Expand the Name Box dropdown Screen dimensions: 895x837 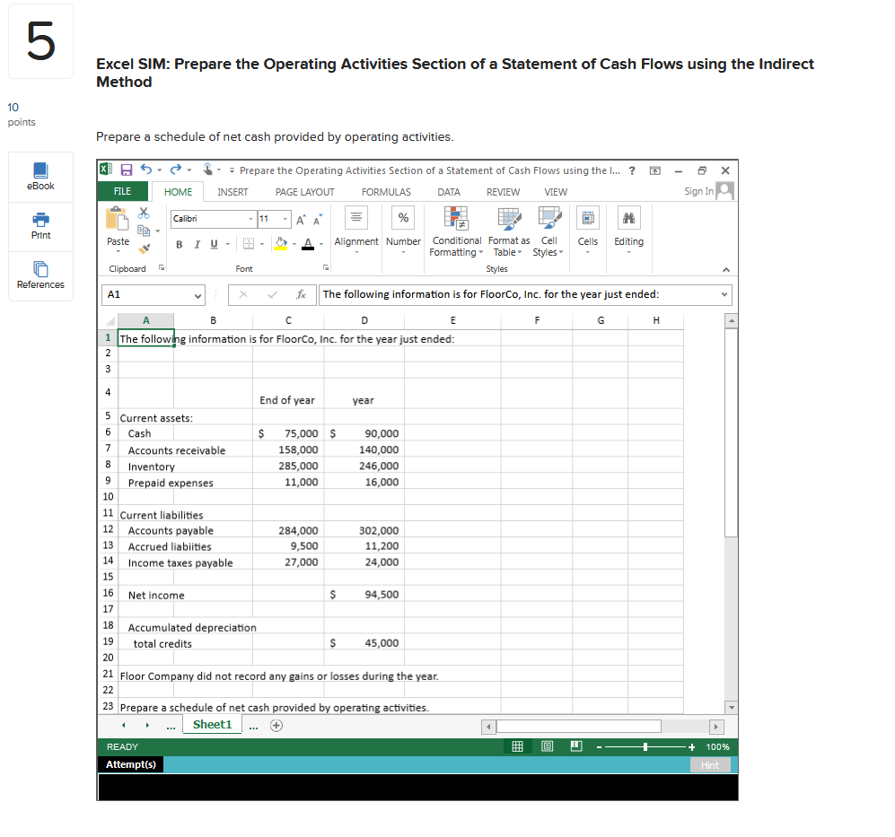click(x=198, y=295)
